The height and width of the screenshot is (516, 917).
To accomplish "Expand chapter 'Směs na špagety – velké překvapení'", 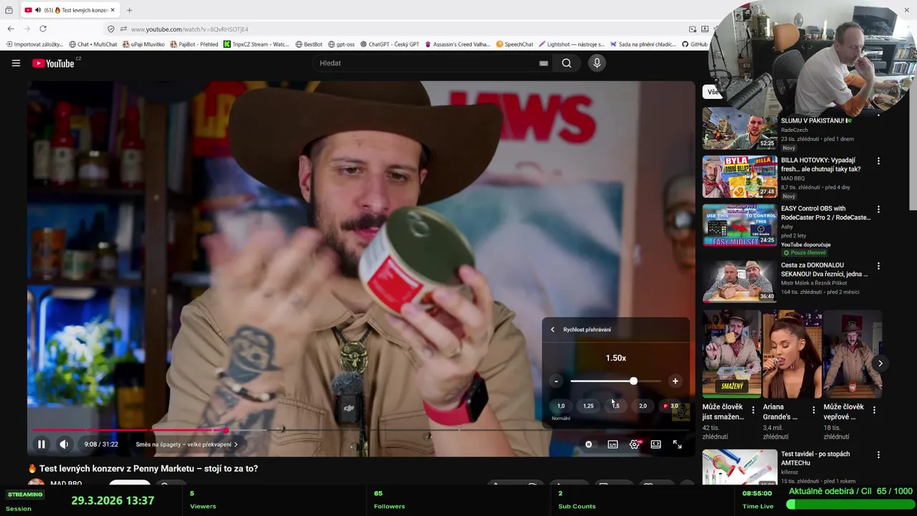I will click(x=186, y=444).
